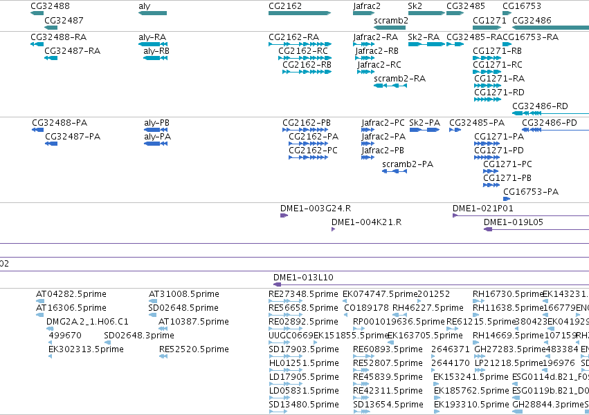Select protein CG1271-PD

(487, 157)
